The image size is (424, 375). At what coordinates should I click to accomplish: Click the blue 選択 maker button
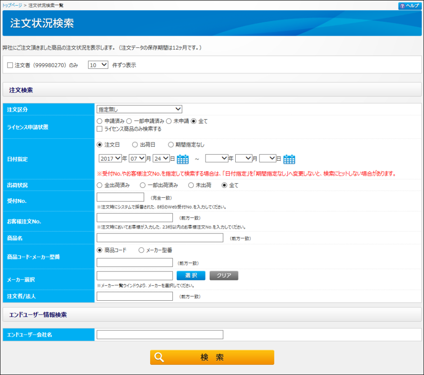coord(191,276)
